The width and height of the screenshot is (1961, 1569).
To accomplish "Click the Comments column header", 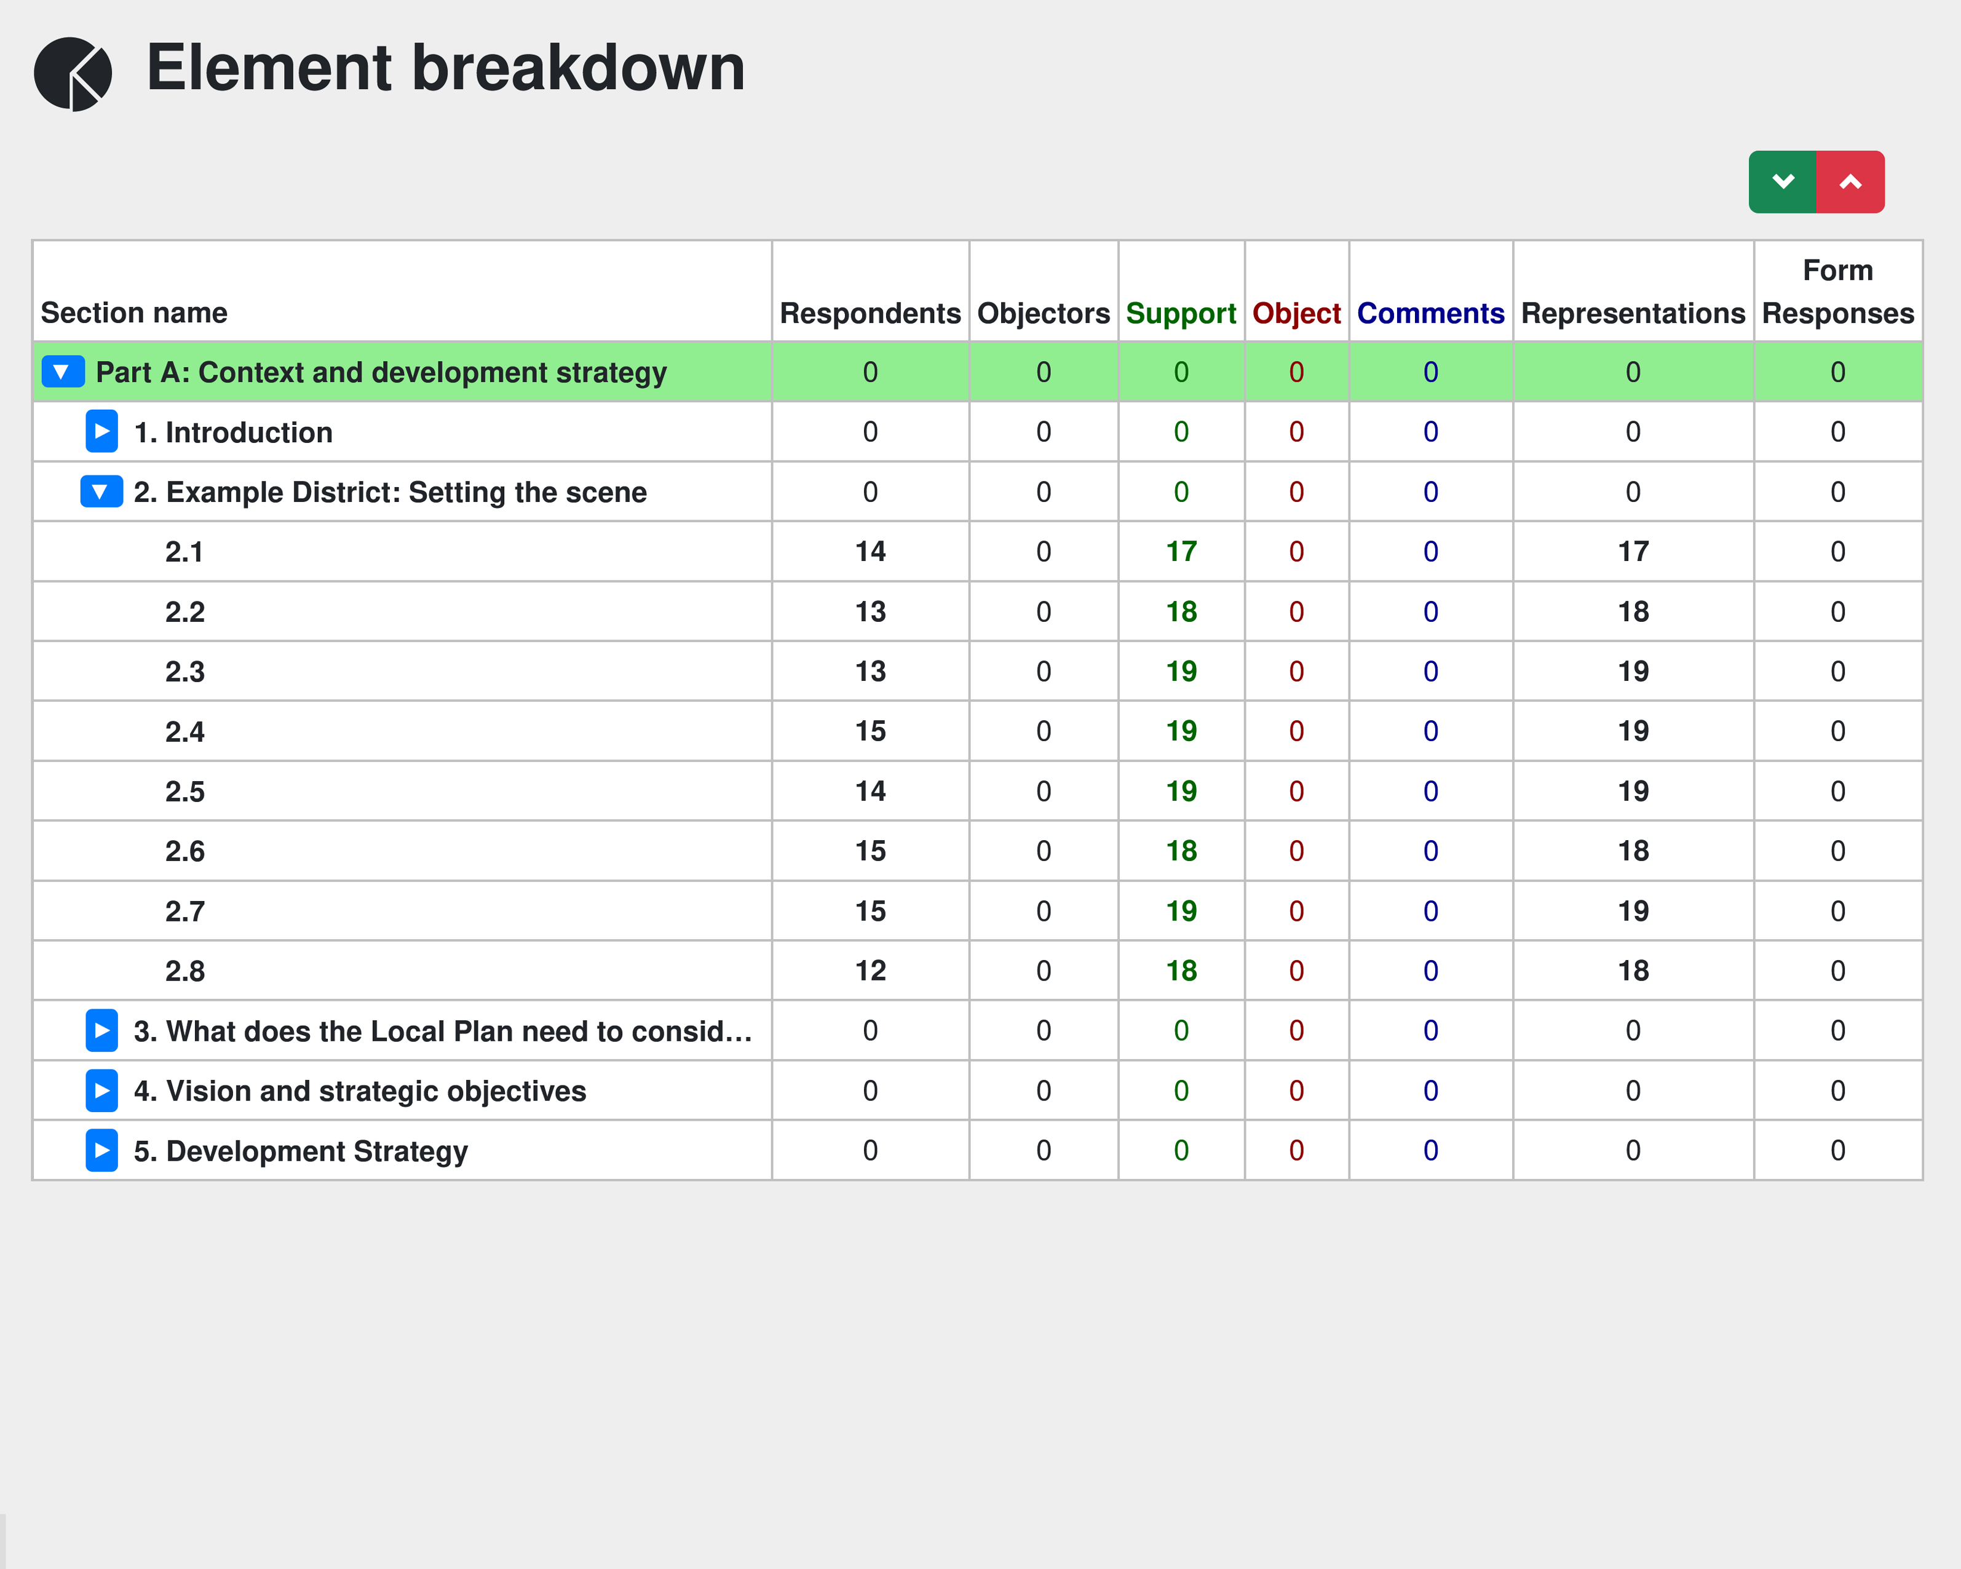I will point(1430,313).
